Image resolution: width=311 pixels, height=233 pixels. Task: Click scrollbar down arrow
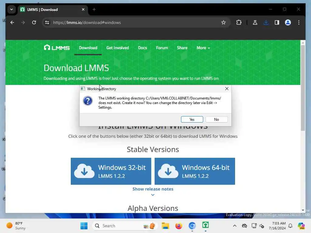click(303, 210)
